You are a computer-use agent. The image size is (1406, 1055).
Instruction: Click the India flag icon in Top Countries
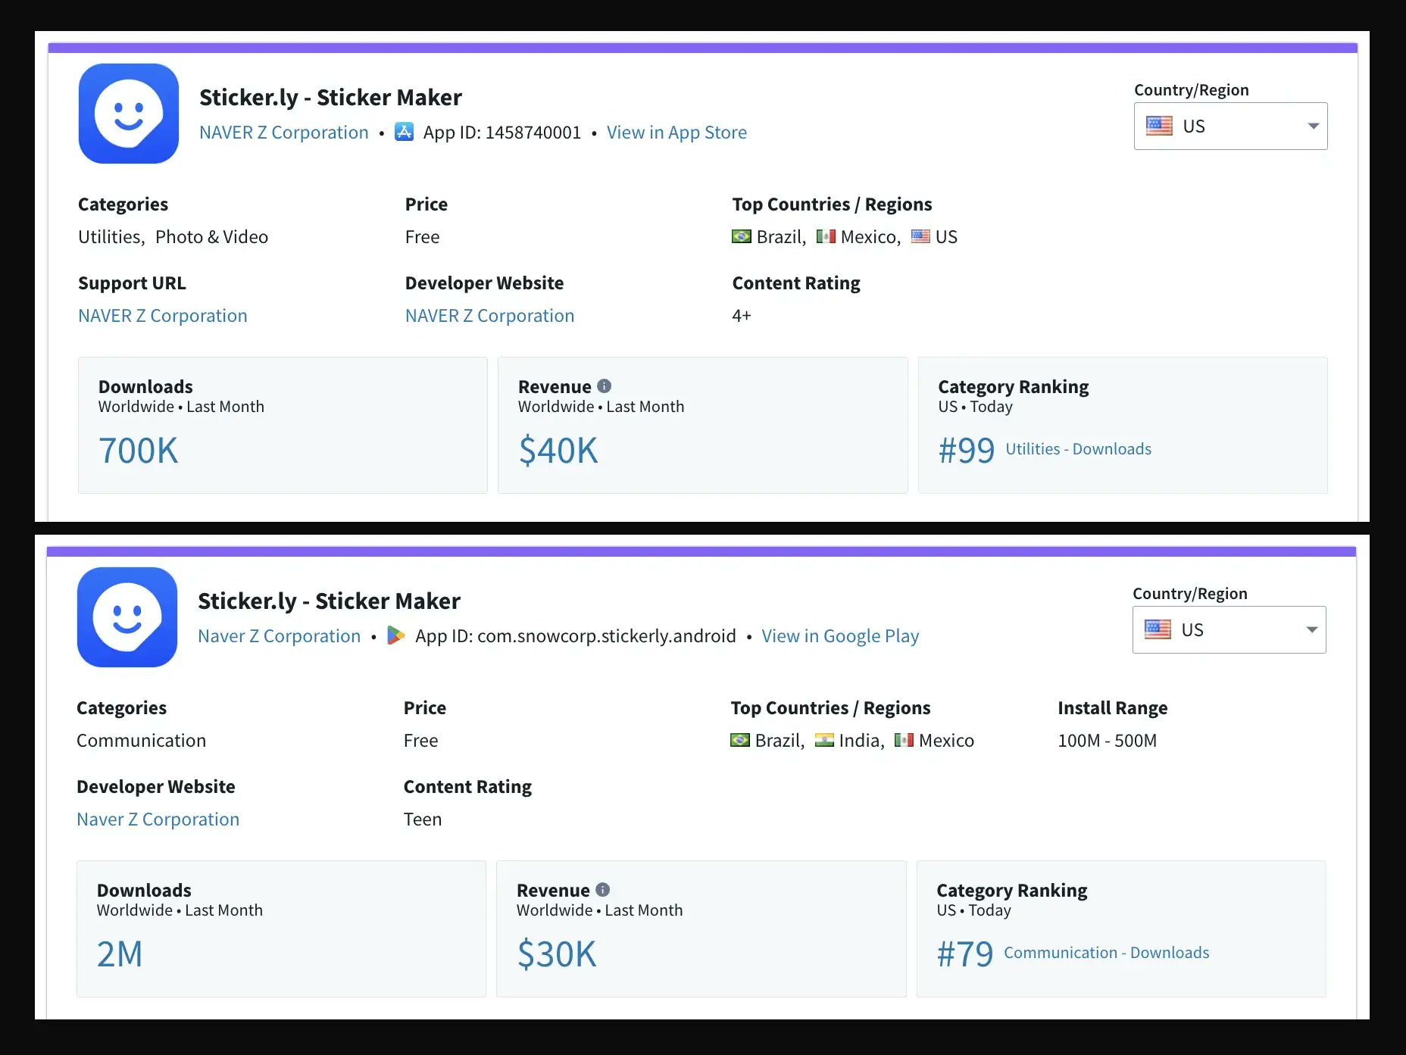point(824,741)
